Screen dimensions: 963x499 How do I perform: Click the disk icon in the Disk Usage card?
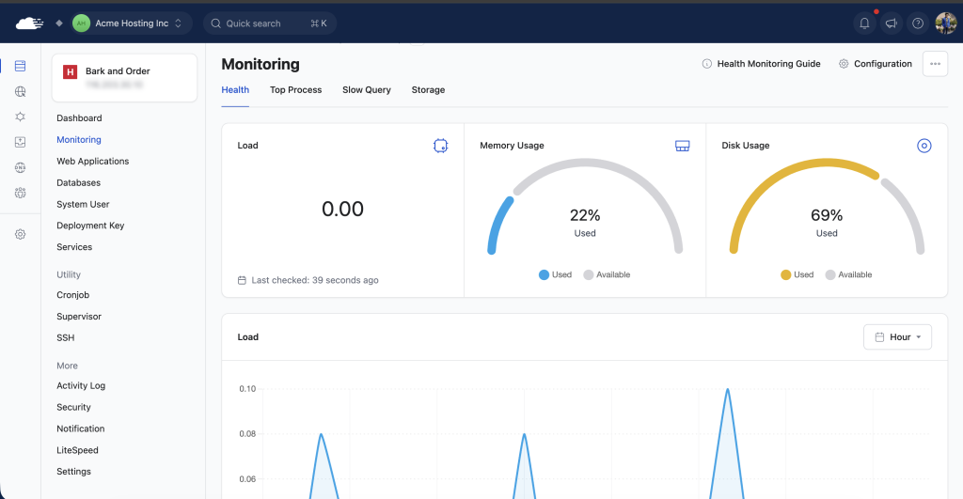[924, 146]
